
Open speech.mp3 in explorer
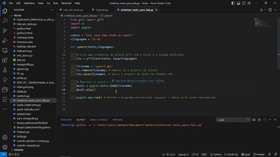(24, 114)
